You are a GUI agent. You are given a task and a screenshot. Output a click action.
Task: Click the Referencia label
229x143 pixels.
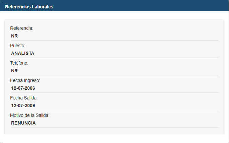tap(21, 28)
